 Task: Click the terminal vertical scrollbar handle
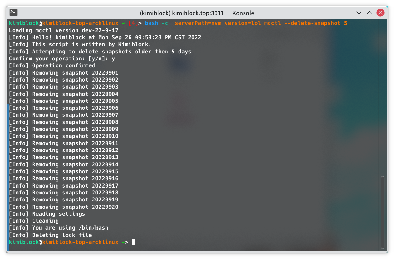point(383,212)
